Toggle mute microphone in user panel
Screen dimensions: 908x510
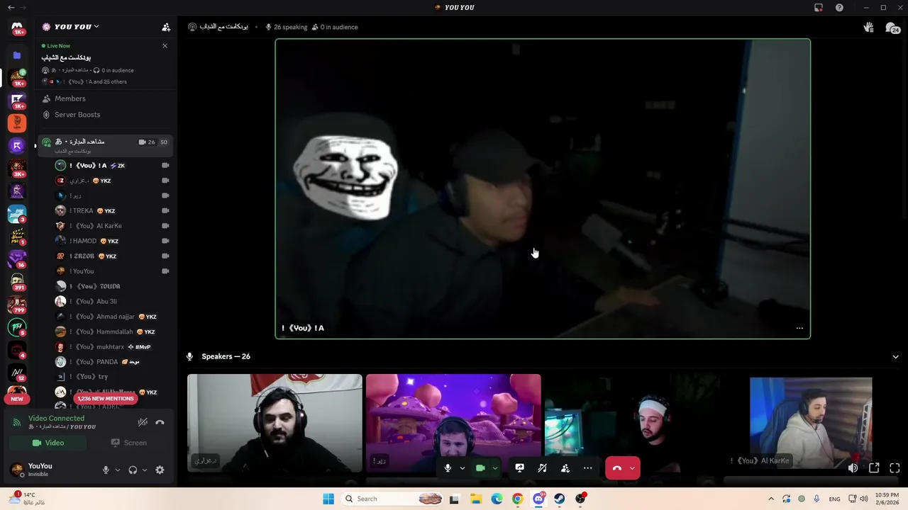point(106,470)
